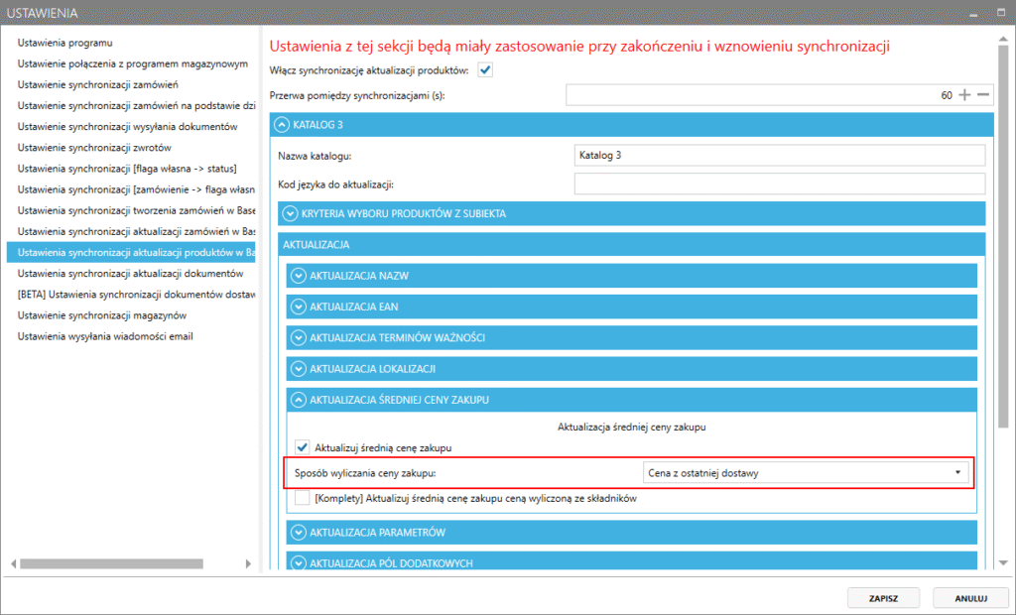Toggle Włącz synchronizację aktualizacji produktów checkbox

[x=484, y=70]
